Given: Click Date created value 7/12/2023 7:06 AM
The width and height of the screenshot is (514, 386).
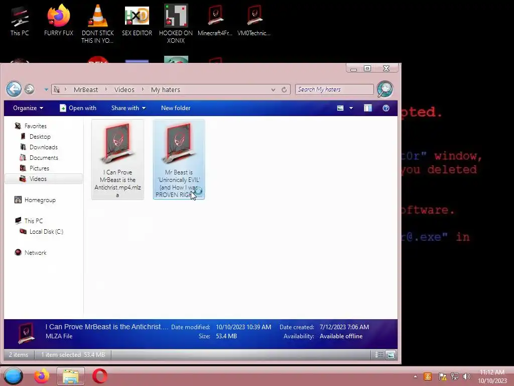Looking at the screenshot, I should [x=344, y=327].
